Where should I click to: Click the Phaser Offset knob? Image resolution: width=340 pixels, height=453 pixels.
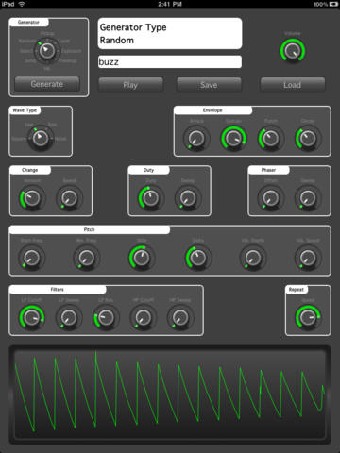pos(271,198)
